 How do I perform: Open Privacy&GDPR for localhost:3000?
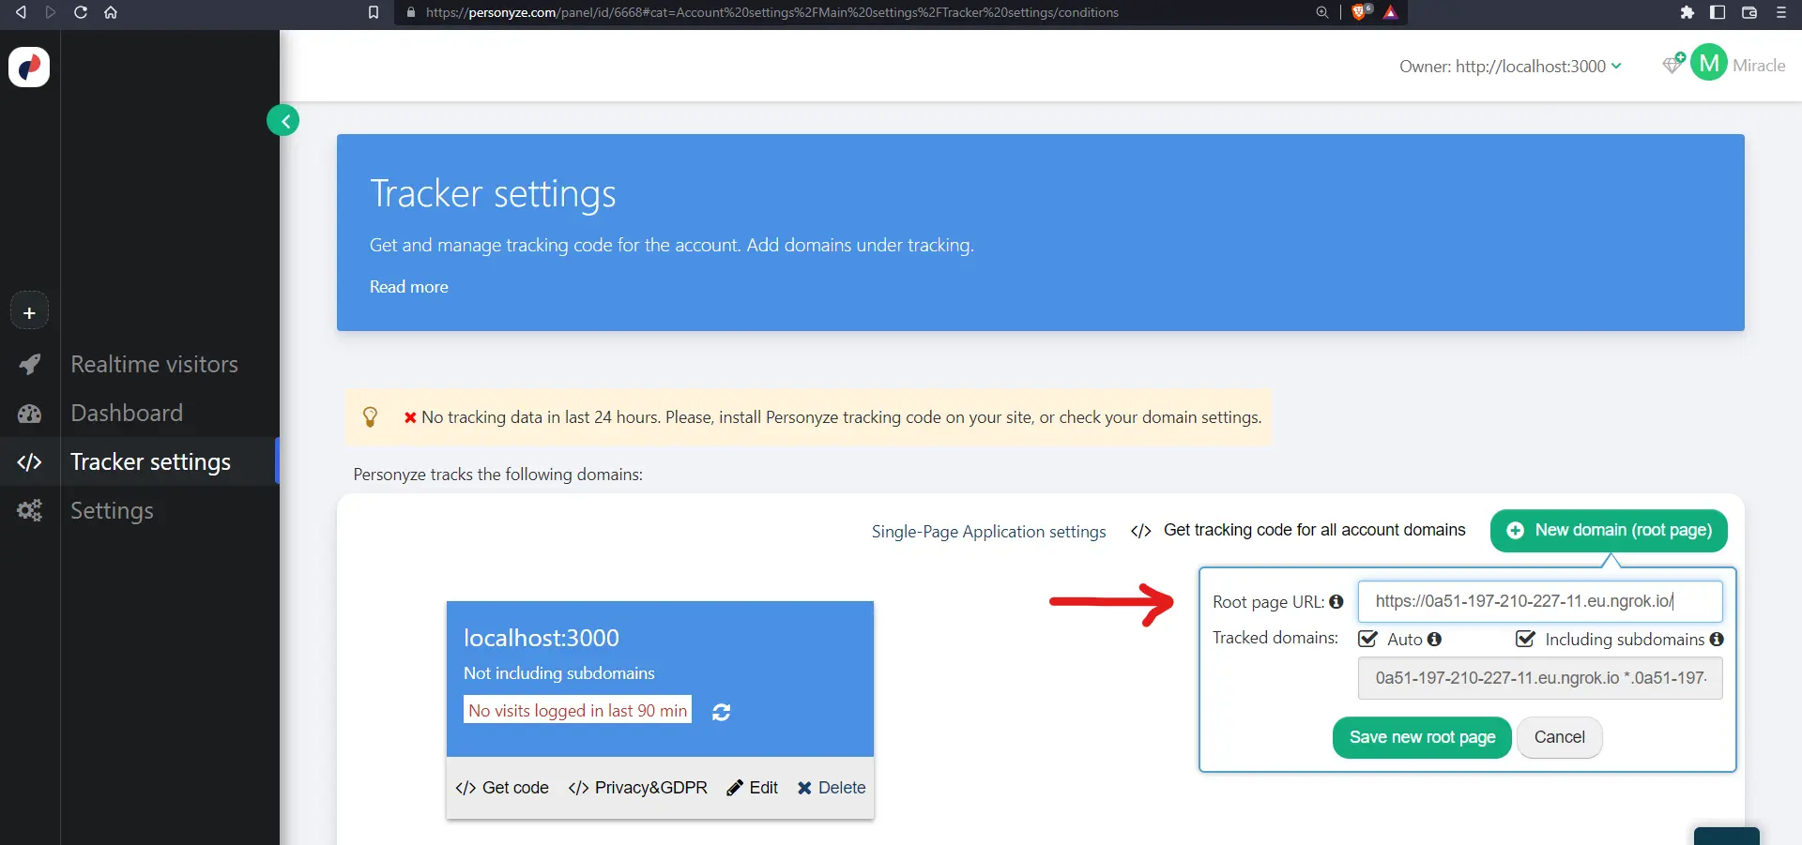[x=638, y=788]
